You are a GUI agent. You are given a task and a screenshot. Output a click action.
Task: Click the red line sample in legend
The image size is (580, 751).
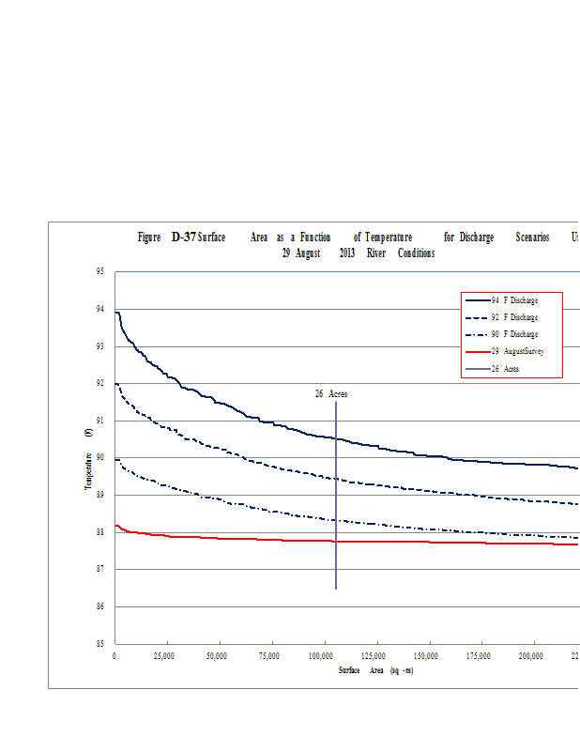(x=475, y=350)
